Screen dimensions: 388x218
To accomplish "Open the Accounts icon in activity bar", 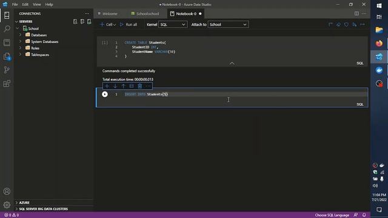I will click(7, 191).
